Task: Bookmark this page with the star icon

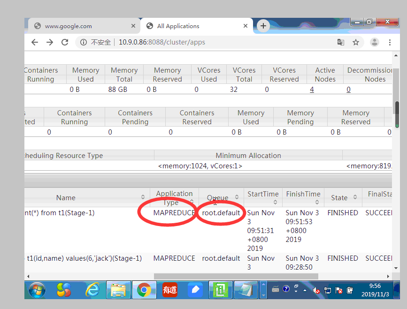Action: pos(356,42)
